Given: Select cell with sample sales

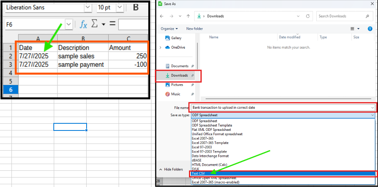Looking at the screenshot, I should (83, 56).
